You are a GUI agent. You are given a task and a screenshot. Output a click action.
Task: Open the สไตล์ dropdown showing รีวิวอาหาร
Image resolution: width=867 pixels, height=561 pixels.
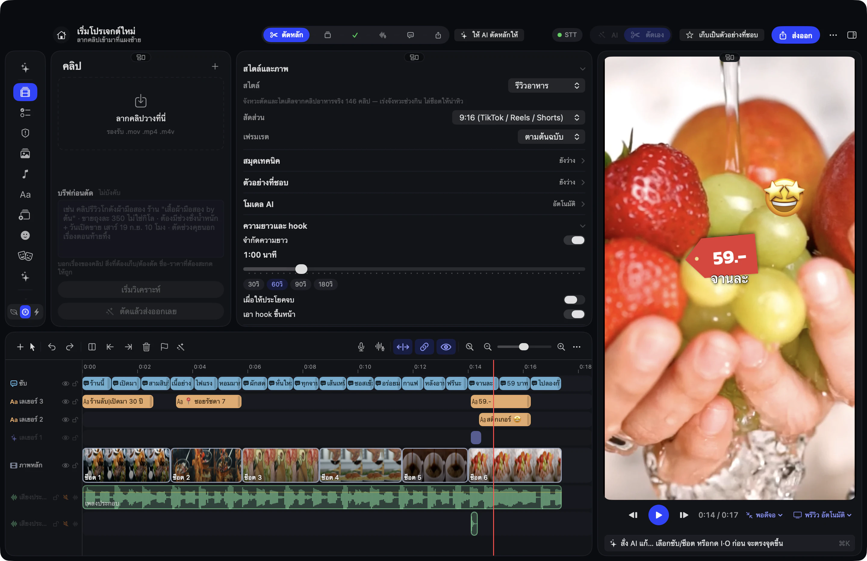click(x=546, y=85)
